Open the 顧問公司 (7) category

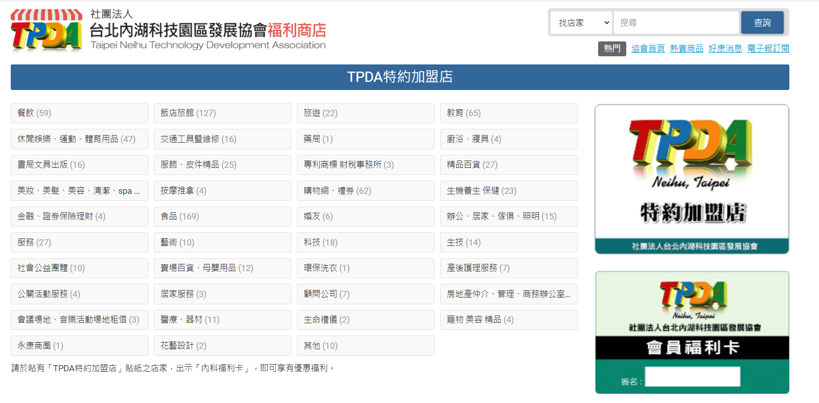[x=366, y=294]
